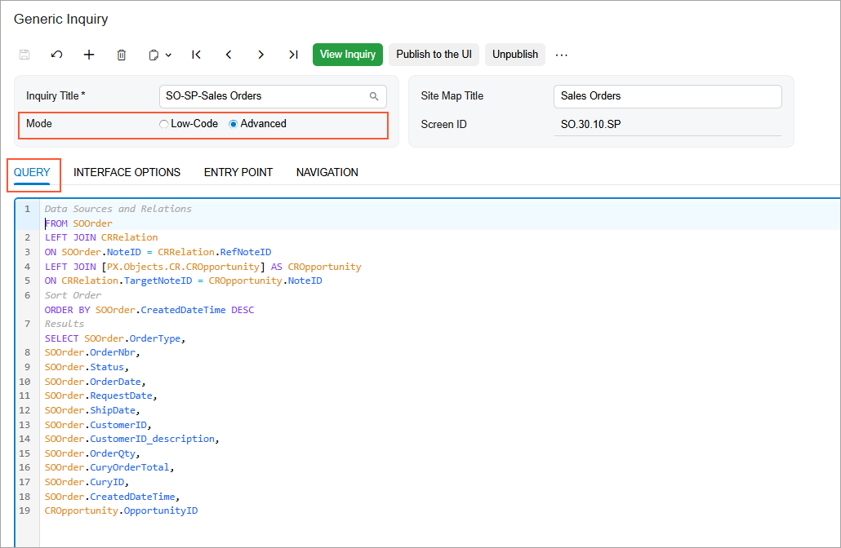Viewport: 841px width, 548px height.
Task: Add a new inquiry with plus icon
Action: (x=89, y=55)
